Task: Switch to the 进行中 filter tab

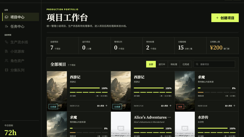Action: pos(162,64)
